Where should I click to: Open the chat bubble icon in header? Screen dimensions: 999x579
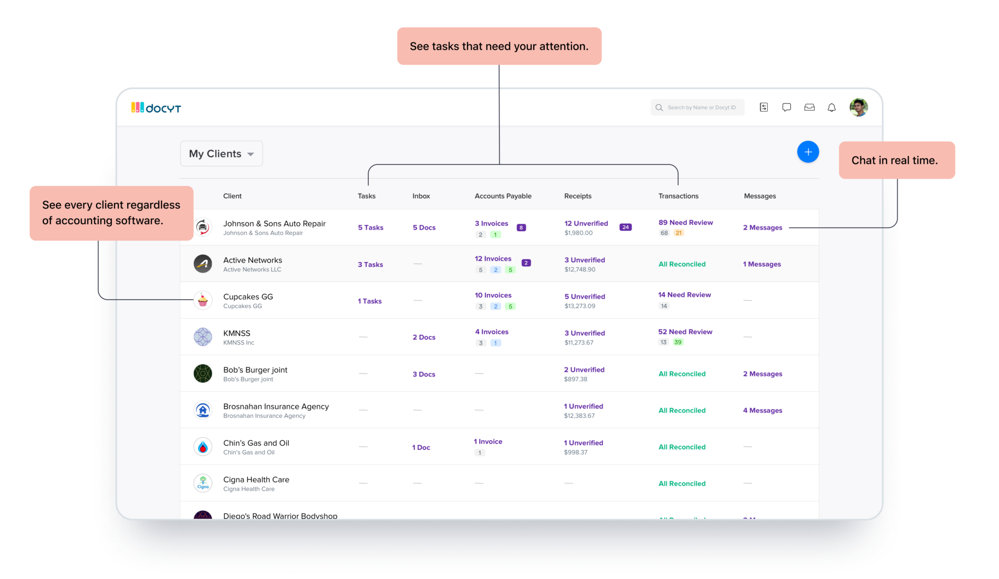tap(786, 107)
